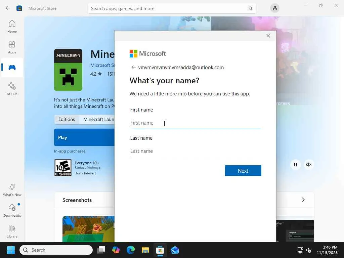Open the Windows Start menu
The image size is (344, 258).
(11, 250)
